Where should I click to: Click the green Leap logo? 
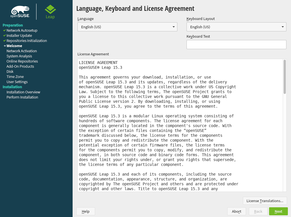pos(50,12)
